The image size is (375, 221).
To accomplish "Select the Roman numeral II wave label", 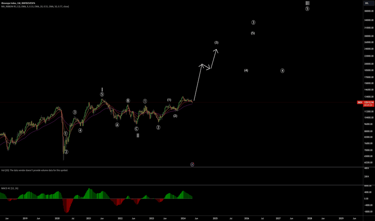I will 138,135.
